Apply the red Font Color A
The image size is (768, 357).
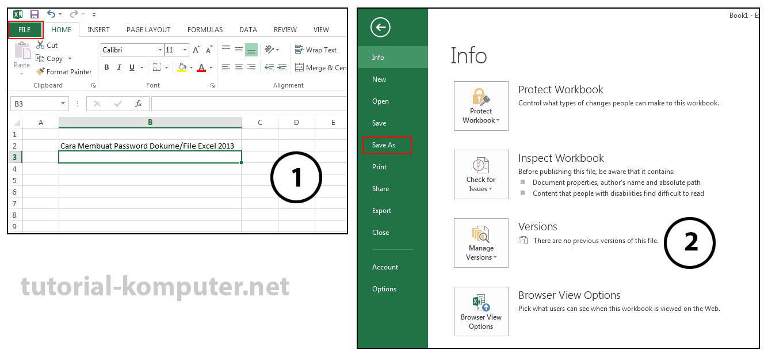[x=201, y=67]
